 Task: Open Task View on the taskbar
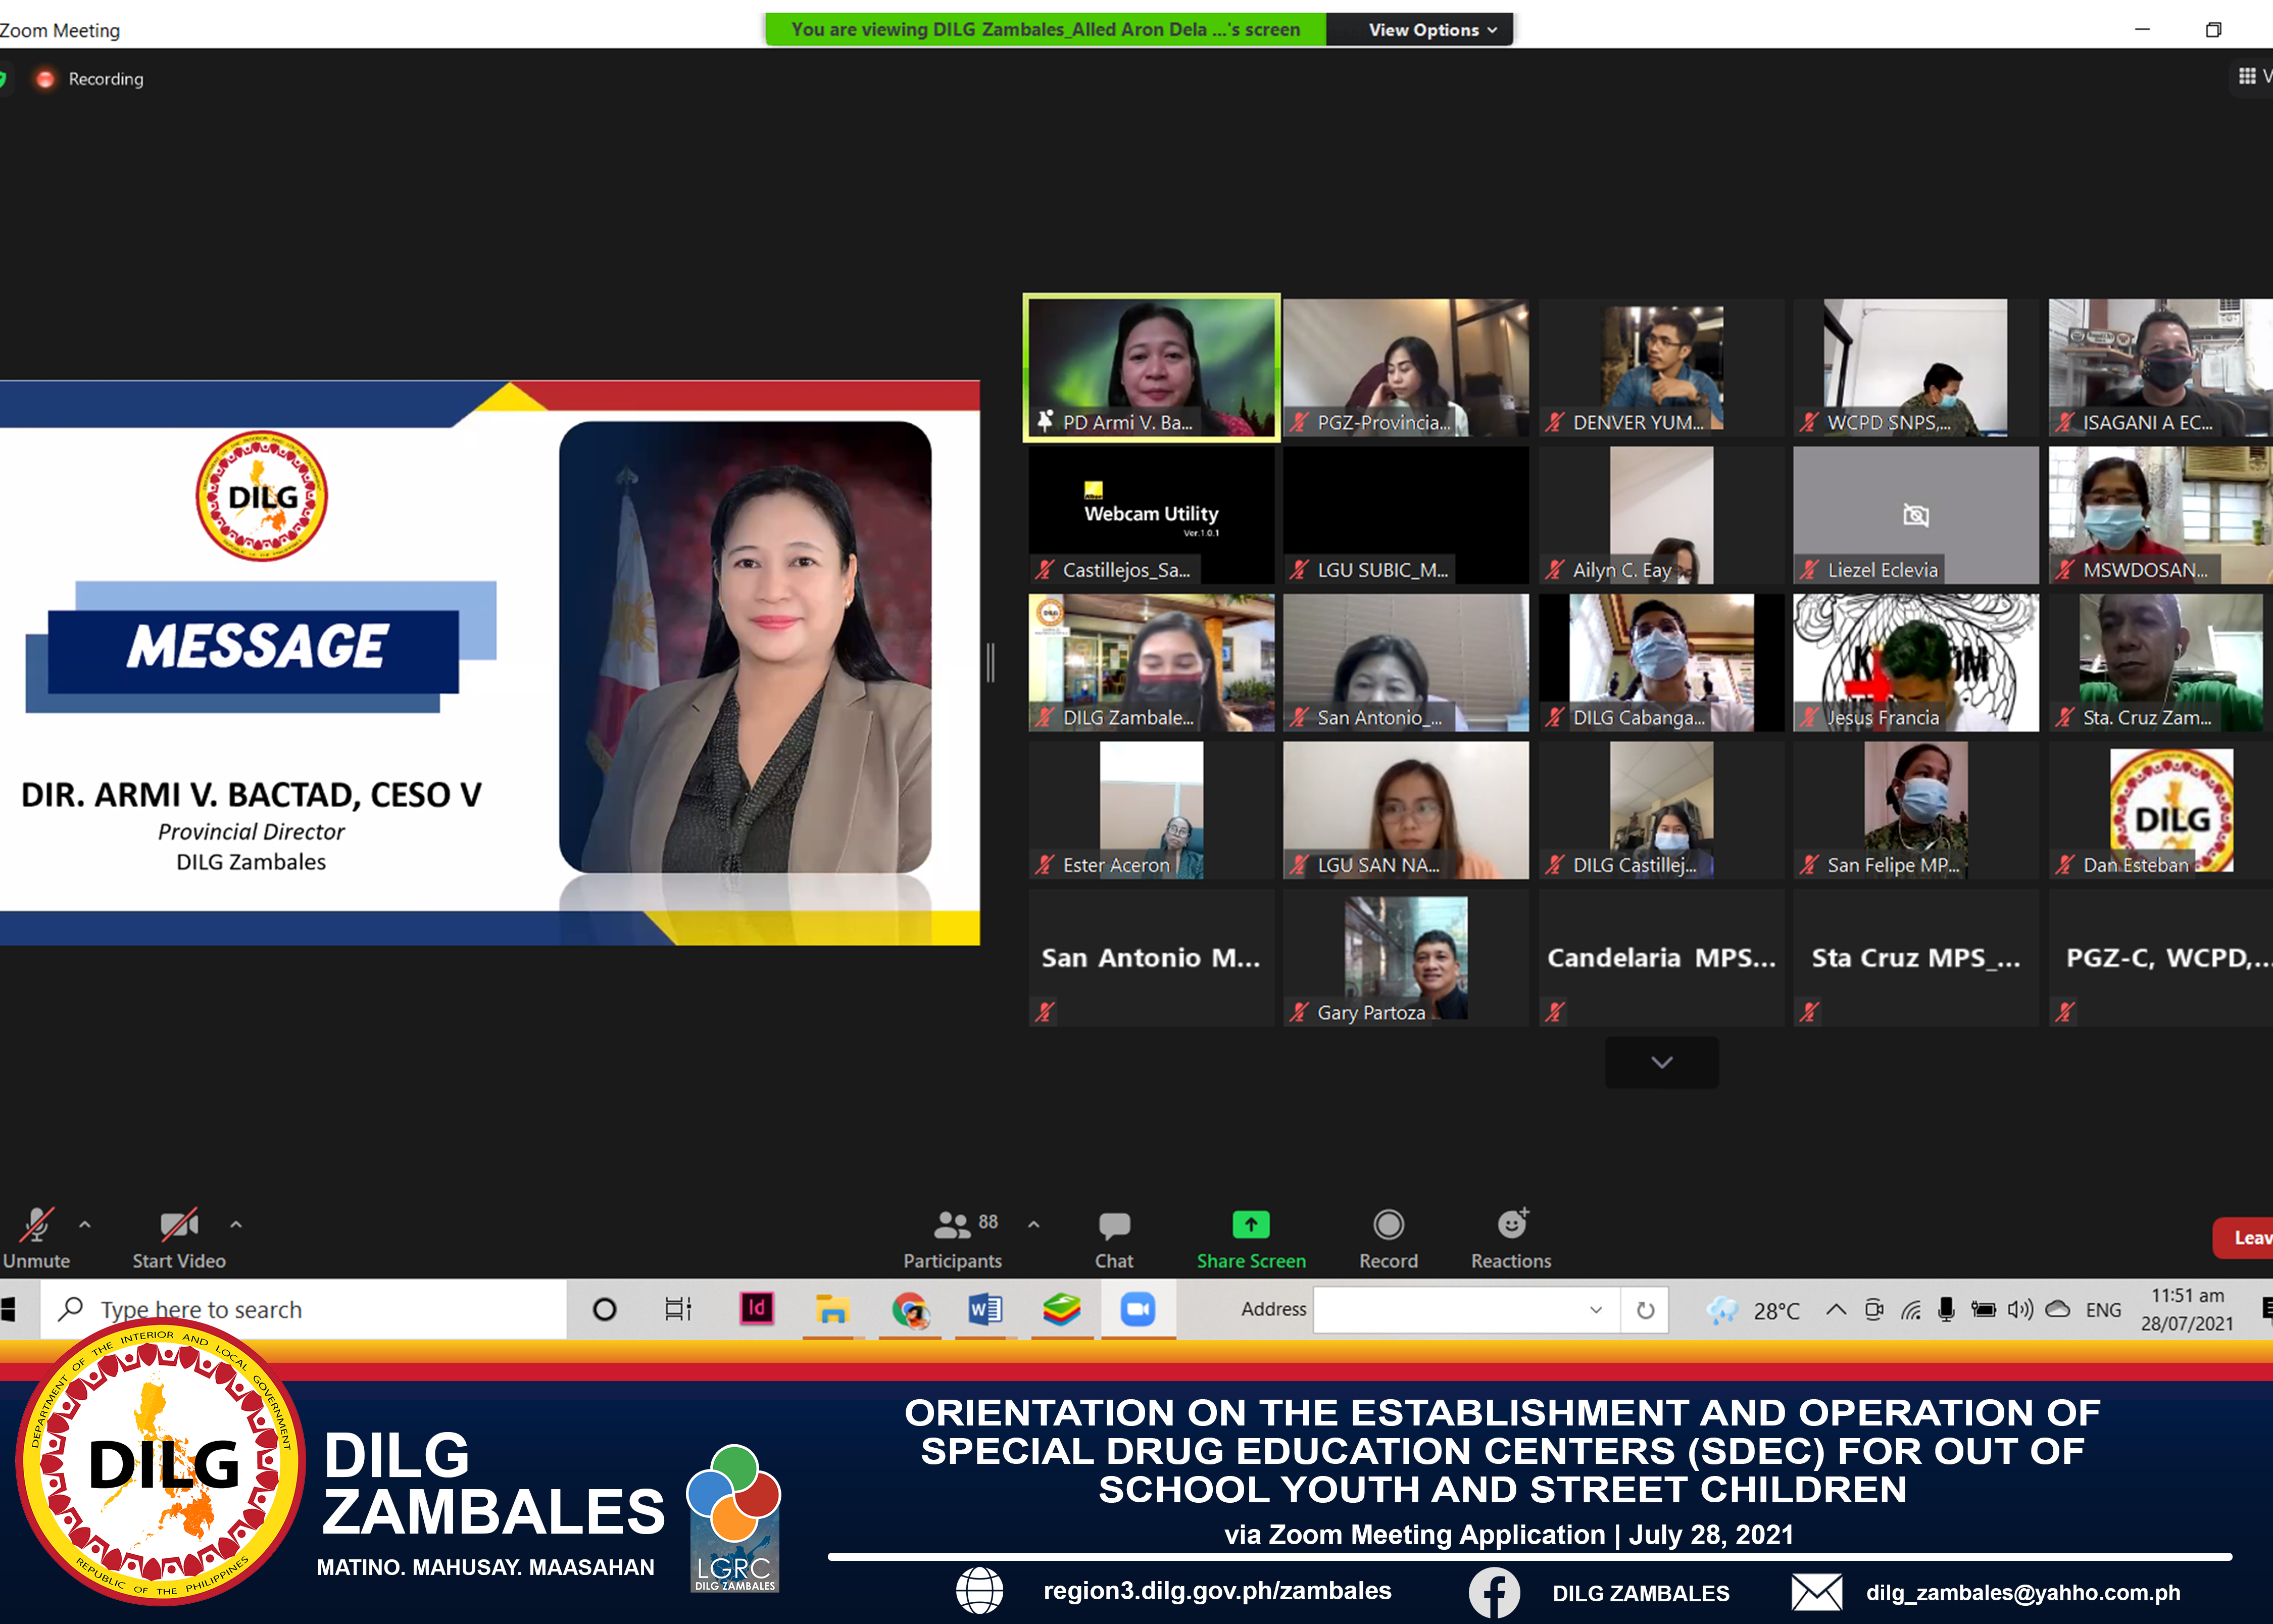click(678, 1309)
